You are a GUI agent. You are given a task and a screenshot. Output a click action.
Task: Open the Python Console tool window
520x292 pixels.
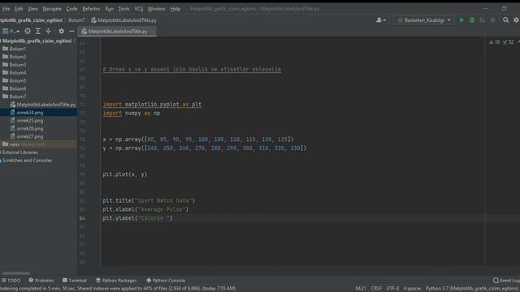(x=166, y=281)
